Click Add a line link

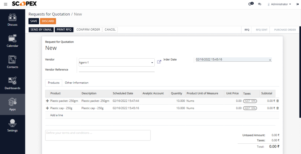coord(56,115)
